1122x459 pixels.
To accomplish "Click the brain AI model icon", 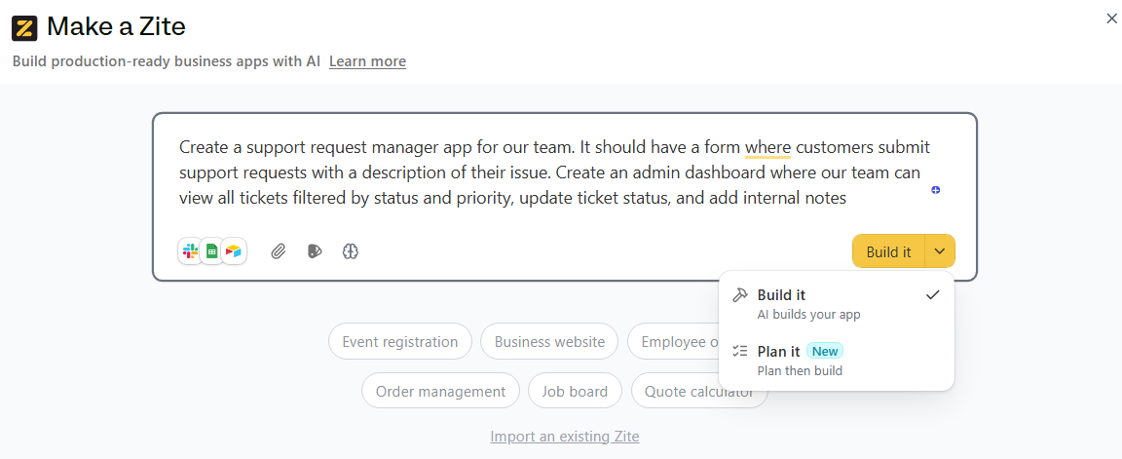I will click(350, 251).
